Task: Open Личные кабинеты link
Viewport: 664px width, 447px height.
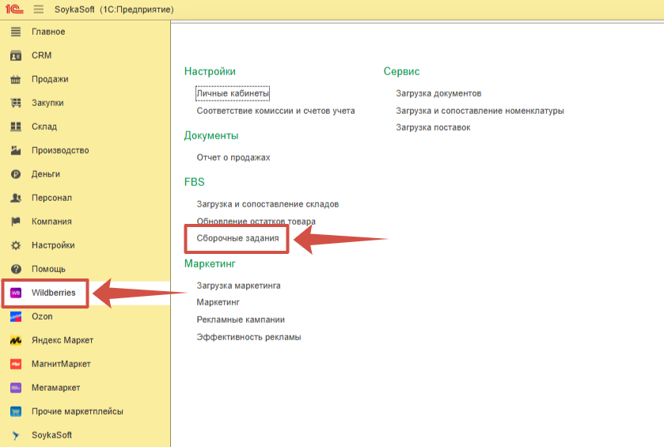Action: point(233,93)
